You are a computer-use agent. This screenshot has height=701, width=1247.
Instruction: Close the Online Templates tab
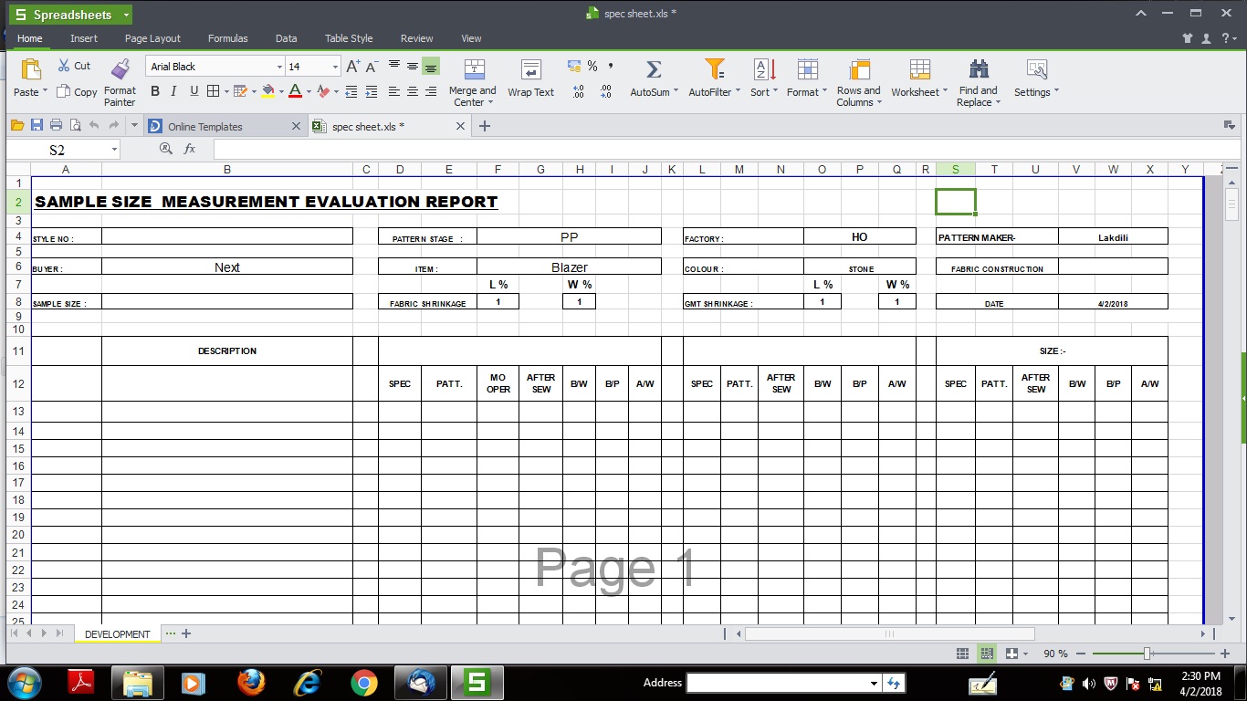click(296, 127)
